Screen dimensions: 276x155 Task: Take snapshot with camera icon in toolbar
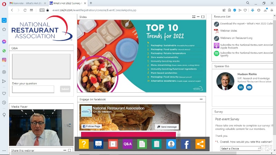pos(229,10)
